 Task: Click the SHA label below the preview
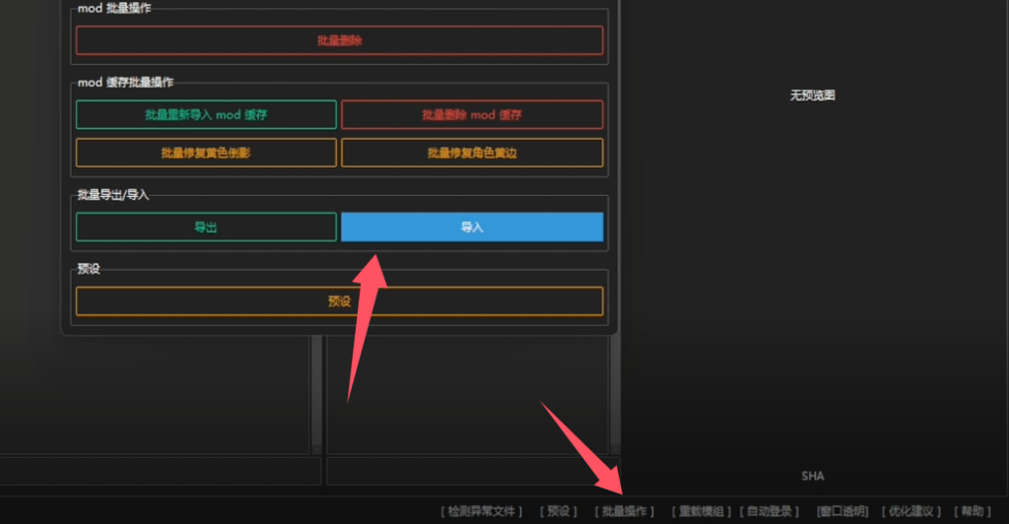pyautogui.click(x=812, y=476)
